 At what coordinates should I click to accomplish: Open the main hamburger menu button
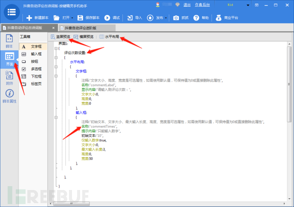click(12, 12)
